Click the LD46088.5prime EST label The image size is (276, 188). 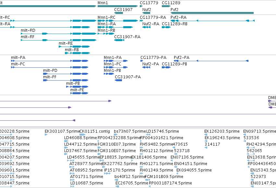coord(80,138)
